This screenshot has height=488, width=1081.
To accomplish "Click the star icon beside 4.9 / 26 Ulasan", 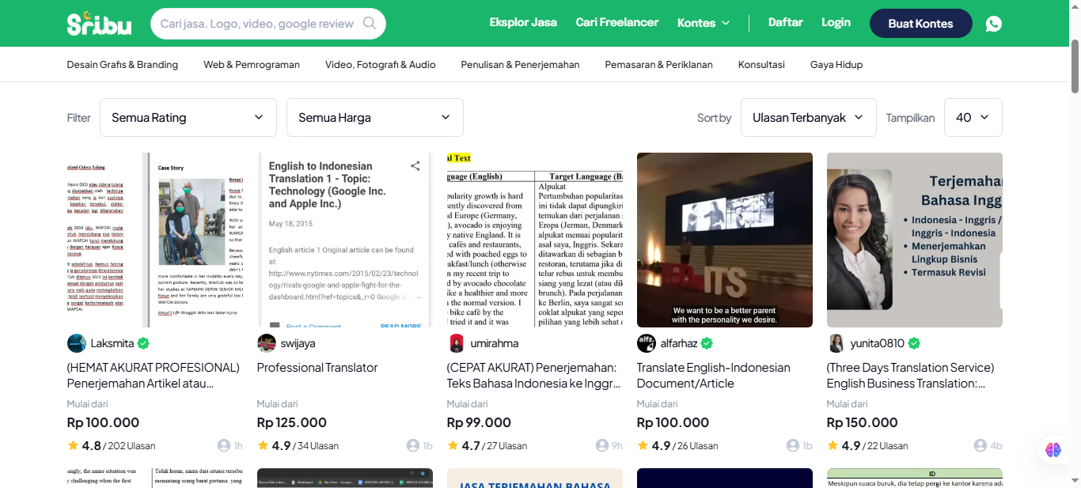I will point(643,445).
